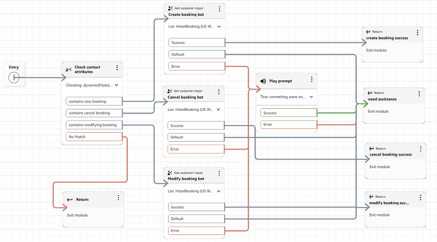The image size is (437, 242).
Task: Click the Error output on Cancel booking bot
Action: (196, 149)
